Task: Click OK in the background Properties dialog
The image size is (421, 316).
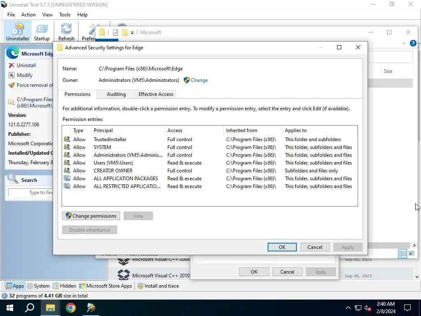Action: (254, 272)
